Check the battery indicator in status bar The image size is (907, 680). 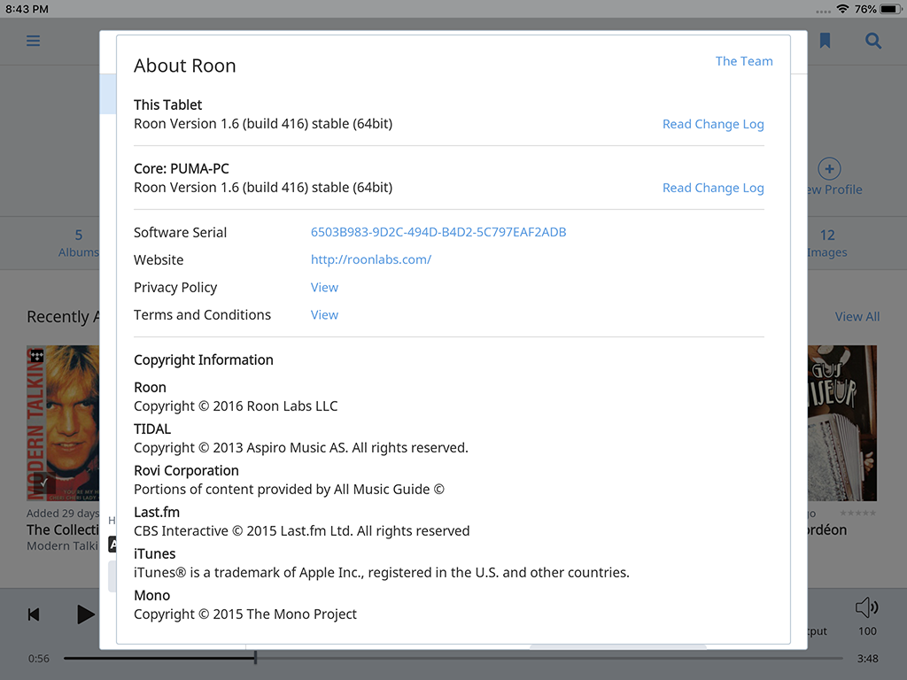[890, 9]
